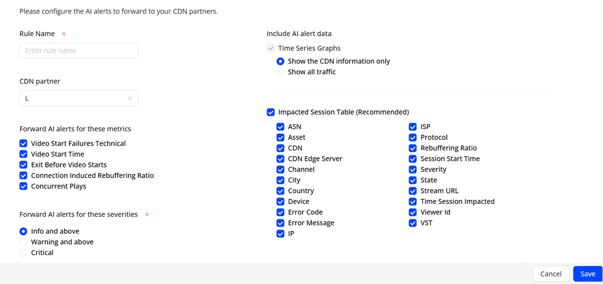The width and height of the screenshot is (603, 284).
Task: Uncheck Video Start Failures Technical
Action: 23,143
